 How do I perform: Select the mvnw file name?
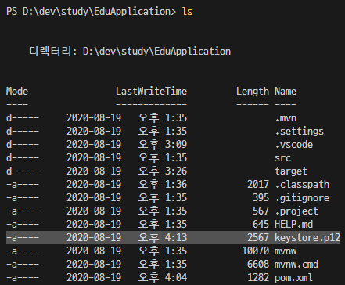[286, 251]
